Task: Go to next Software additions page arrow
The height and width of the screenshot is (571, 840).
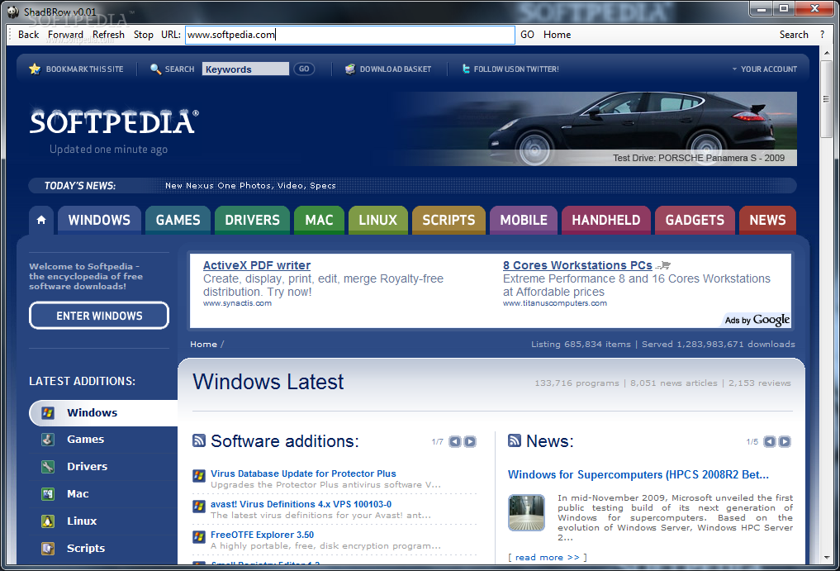Action: [x=470, y=441]
